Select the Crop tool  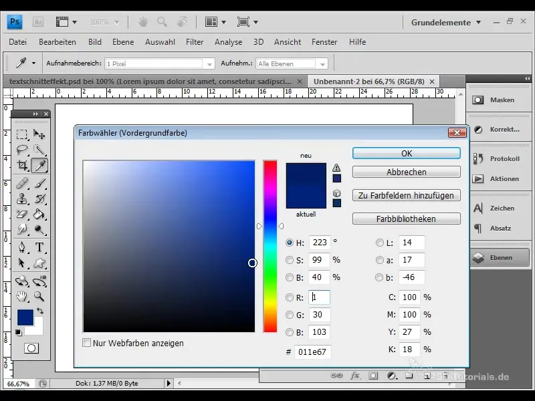coord(22,165)
